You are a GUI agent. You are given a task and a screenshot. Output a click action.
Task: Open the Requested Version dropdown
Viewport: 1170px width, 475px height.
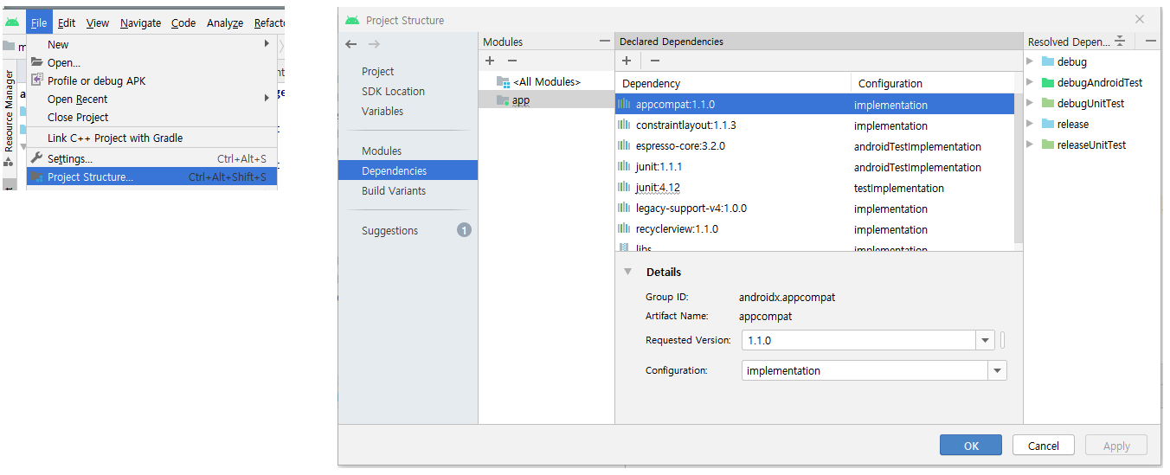pos(985,340)
